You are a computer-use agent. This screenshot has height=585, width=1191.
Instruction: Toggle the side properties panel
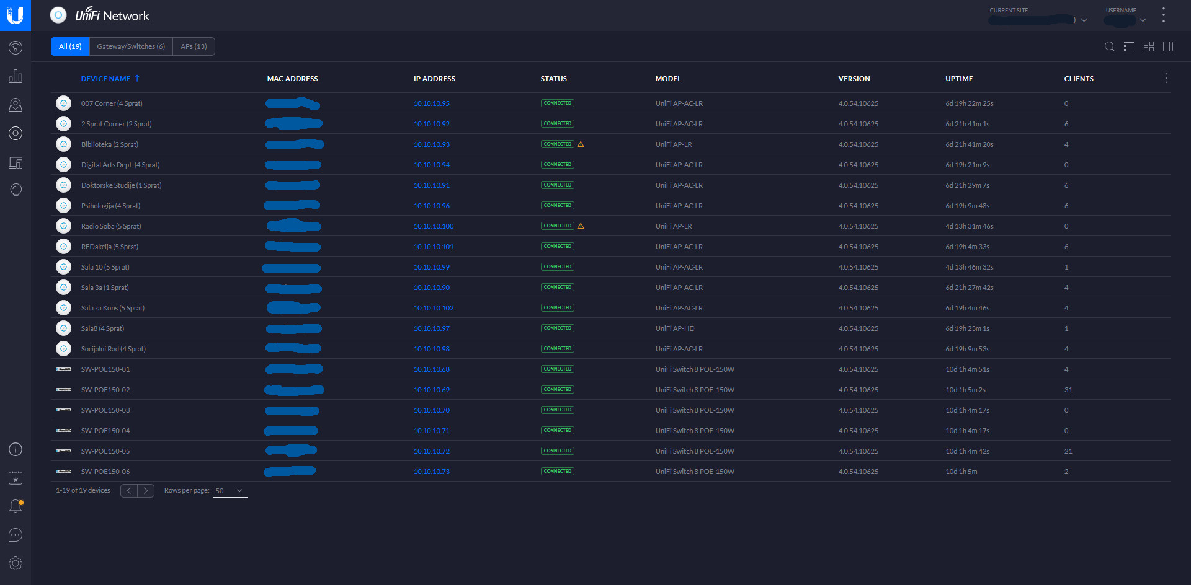1168,46
